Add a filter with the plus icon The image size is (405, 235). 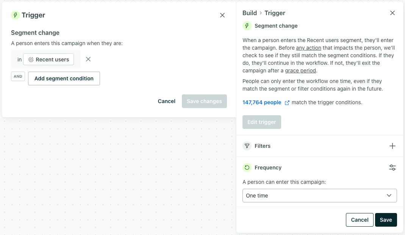(x=392, y=146)
